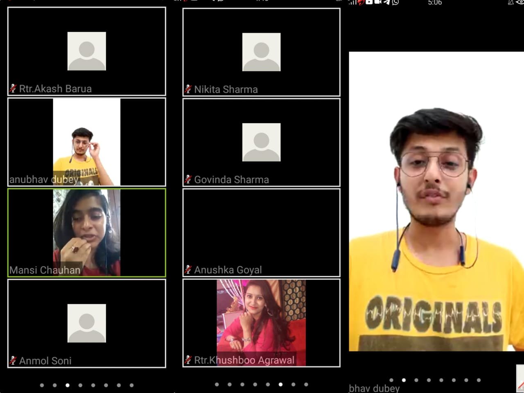Tap Anmol Soni's default avatar image
The height and width of the screenshot is (393, 524).
(x=86, y=323)
